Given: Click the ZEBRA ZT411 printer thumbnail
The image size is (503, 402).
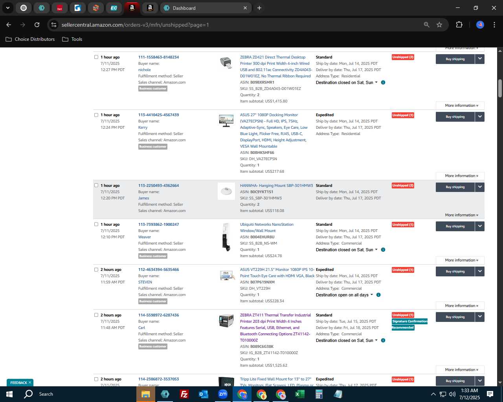Looking at the screenshot, I should 226,321.
